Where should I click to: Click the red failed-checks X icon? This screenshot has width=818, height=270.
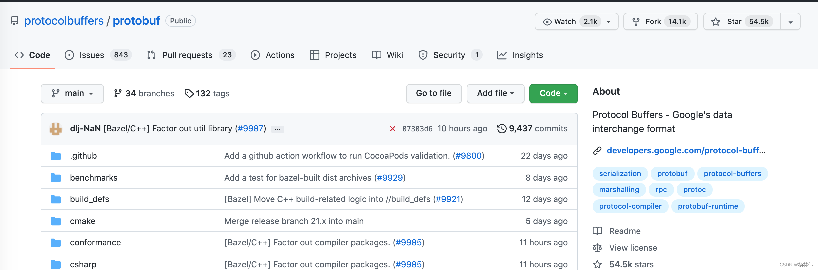click(x=393, y=129)
